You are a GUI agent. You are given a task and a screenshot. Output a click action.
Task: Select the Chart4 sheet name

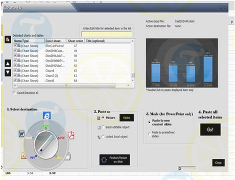click(x=50, y=70)
